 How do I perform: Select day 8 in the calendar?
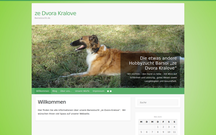click(x=158, y=132)
